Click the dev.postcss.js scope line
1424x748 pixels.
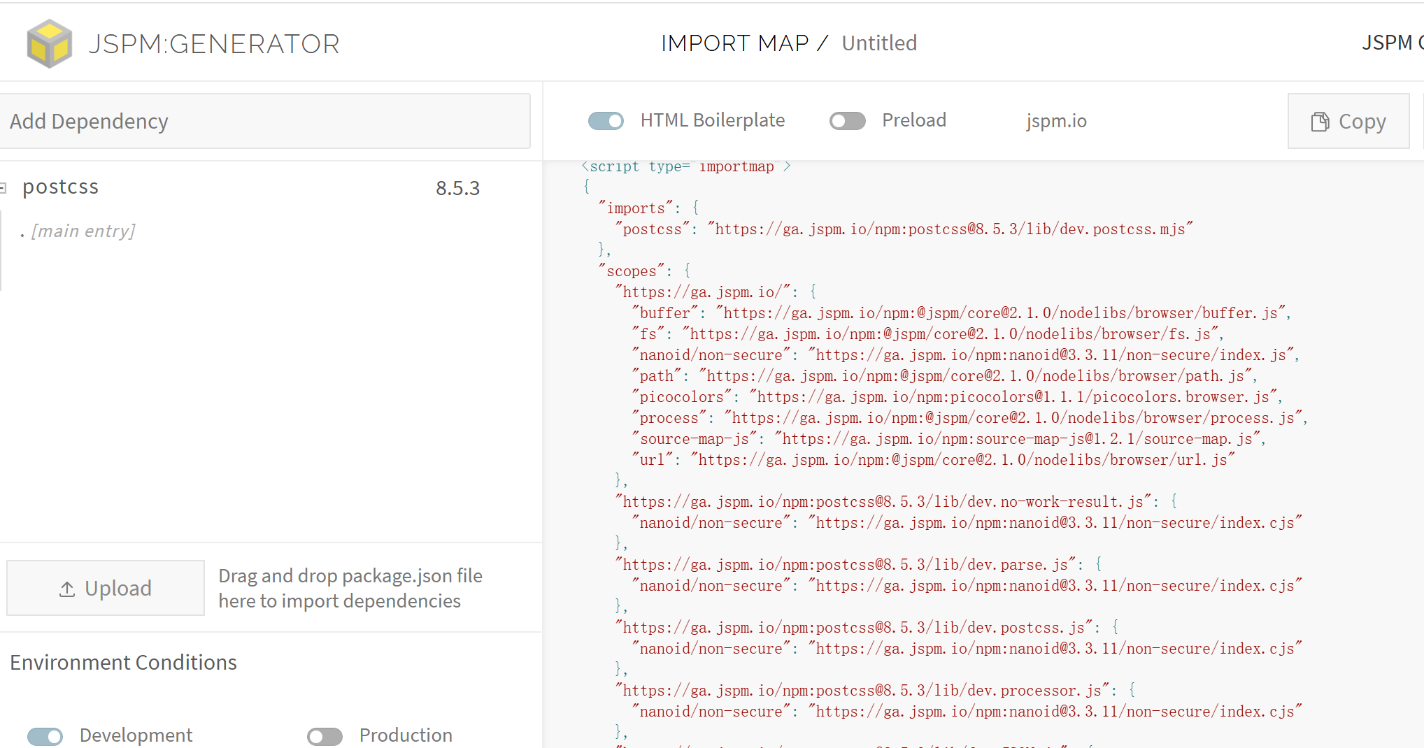tap(867, 628)
